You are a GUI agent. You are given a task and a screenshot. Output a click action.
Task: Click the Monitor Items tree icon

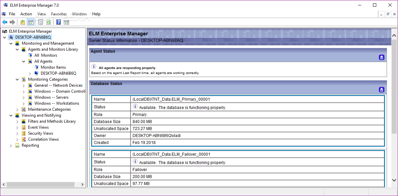tap(36, 67)
